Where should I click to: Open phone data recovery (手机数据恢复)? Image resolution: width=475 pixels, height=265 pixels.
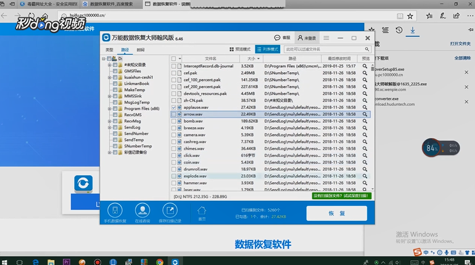(115, 213)
